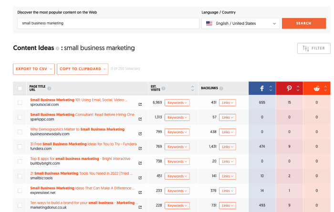334x212 pixels.
Task: Click help icon next to Est. Visits
Action: [164, 89]
